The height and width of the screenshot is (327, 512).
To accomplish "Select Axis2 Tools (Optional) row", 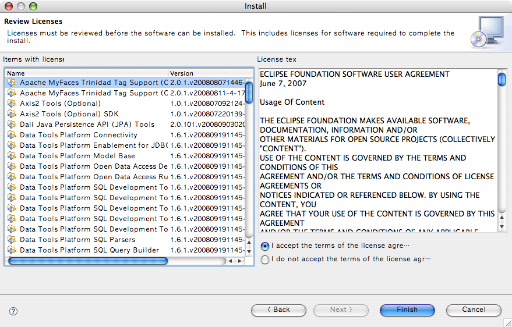I will pyautogui.click(x=125, y=104).
